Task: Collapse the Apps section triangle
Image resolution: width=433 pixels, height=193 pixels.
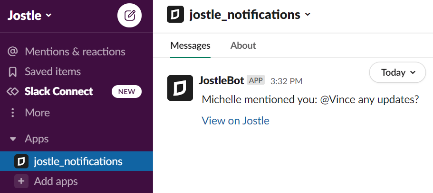Action: (13, 139)
